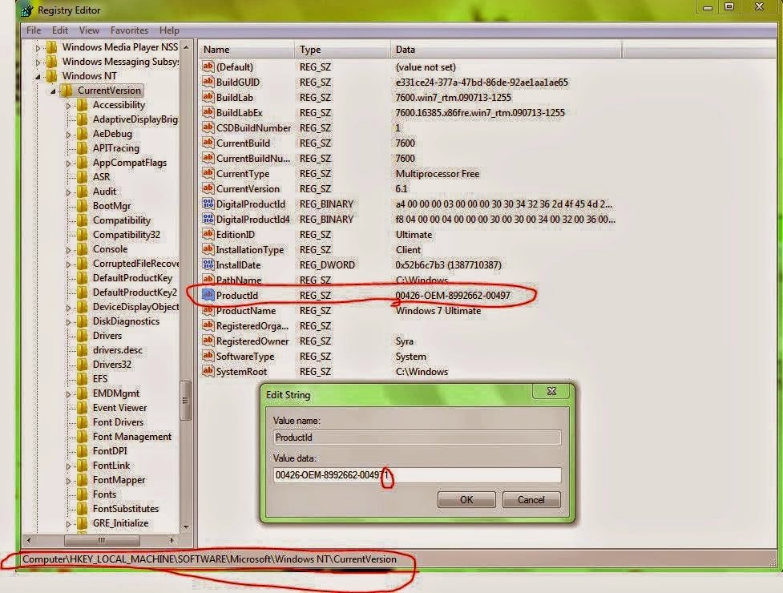Open the File menu

(x=34, y=30)
